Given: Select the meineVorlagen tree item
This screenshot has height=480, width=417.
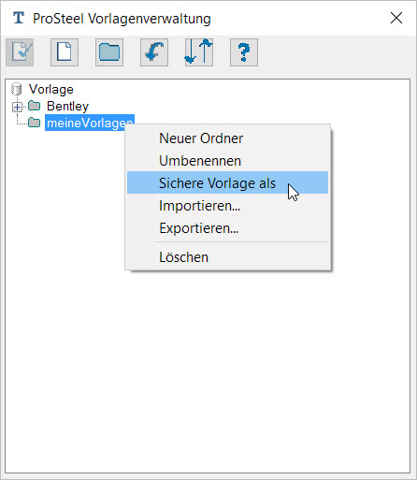Looking at the screenshot, I should coord(90,123).
